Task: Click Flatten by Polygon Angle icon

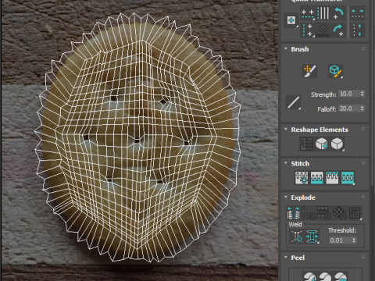Action: coord(309,213)
